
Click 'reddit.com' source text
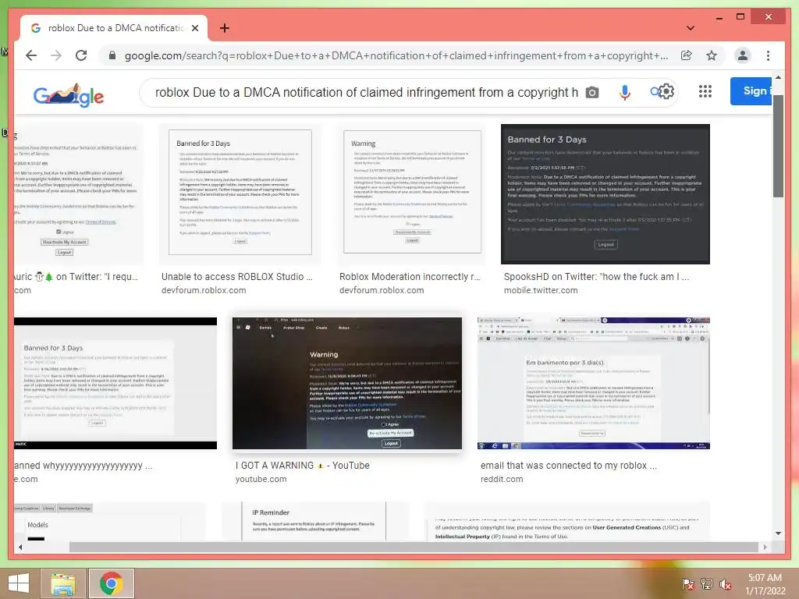point(502,480)
